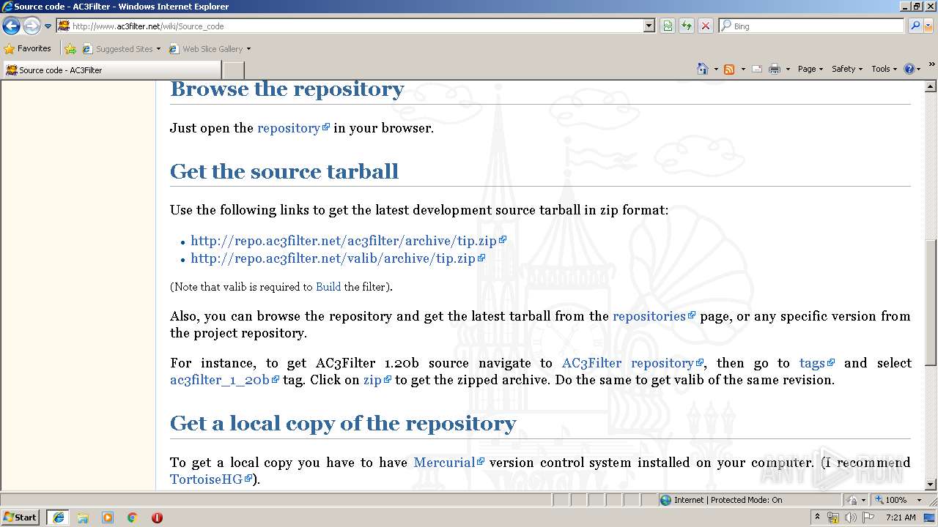This screenshot has height=527, width=938.
Task: Click the search magnifier icon
Action: click(x=915, y=26)
